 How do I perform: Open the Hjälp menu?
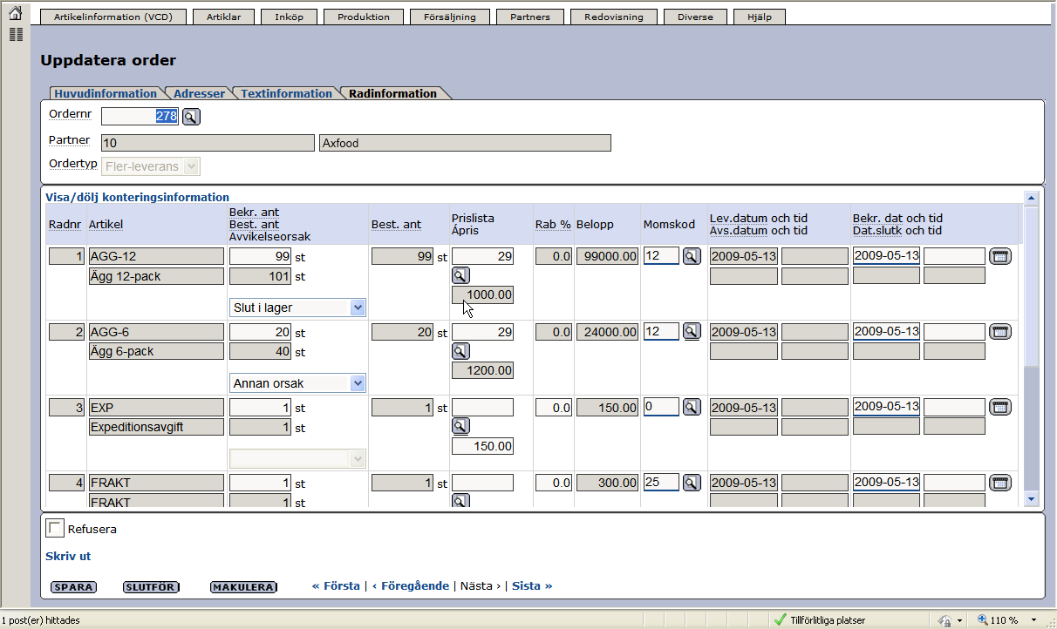pos(760,17)
